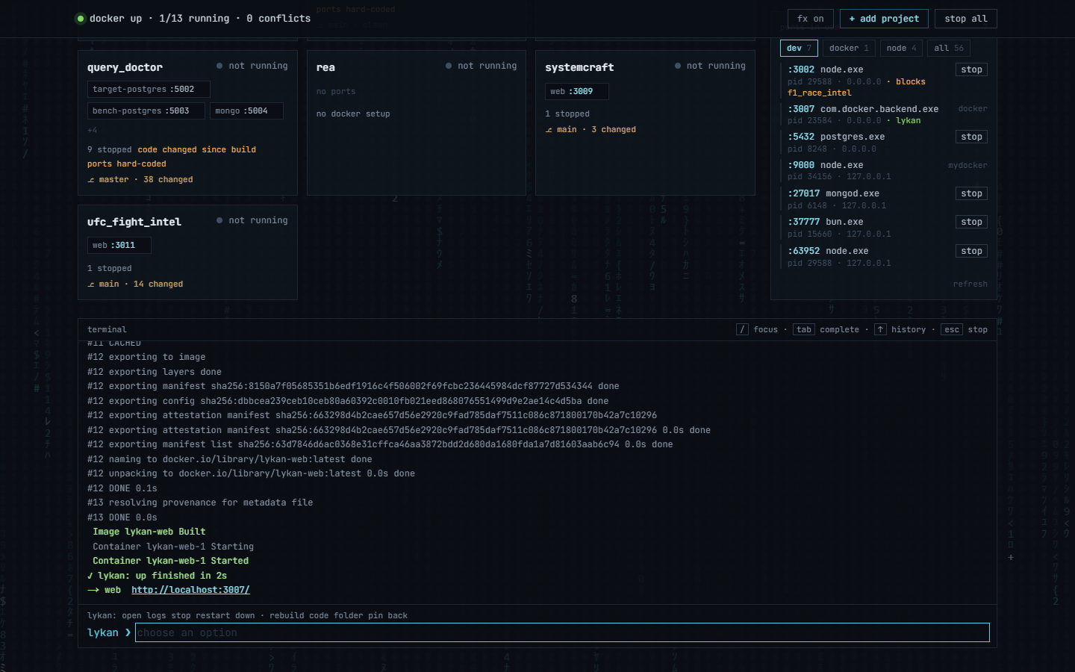Stop postgres.exe on port 5432
Image resolution: width=1075 pixels, height=672 pixels.
coord(971,137)
